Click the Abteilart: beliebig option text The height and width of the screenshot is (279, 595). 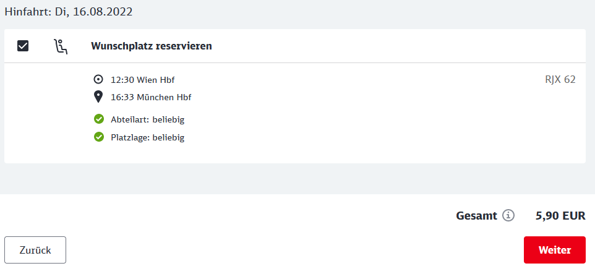tap(148, 119)
